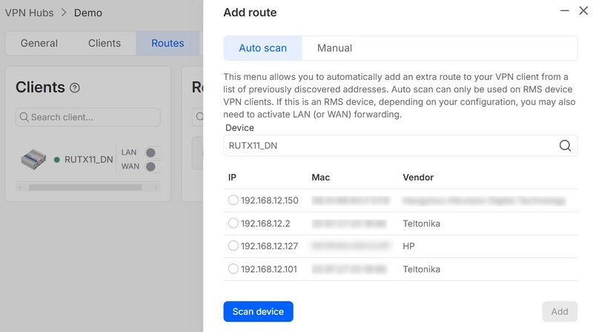Choose the 192.168.12.127 HP radio button
The image size is (593, 332).
click(x=233, y=246)
